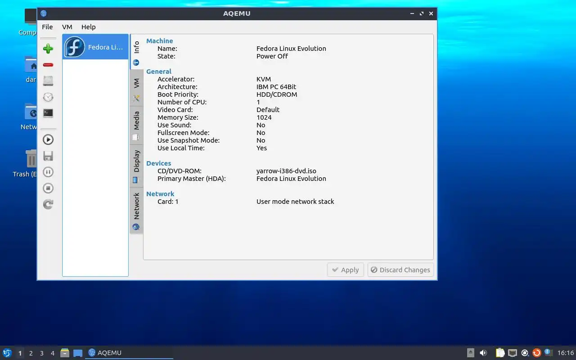
Task: Click the '1024' memory size value
Action: (x=264, y=117)
